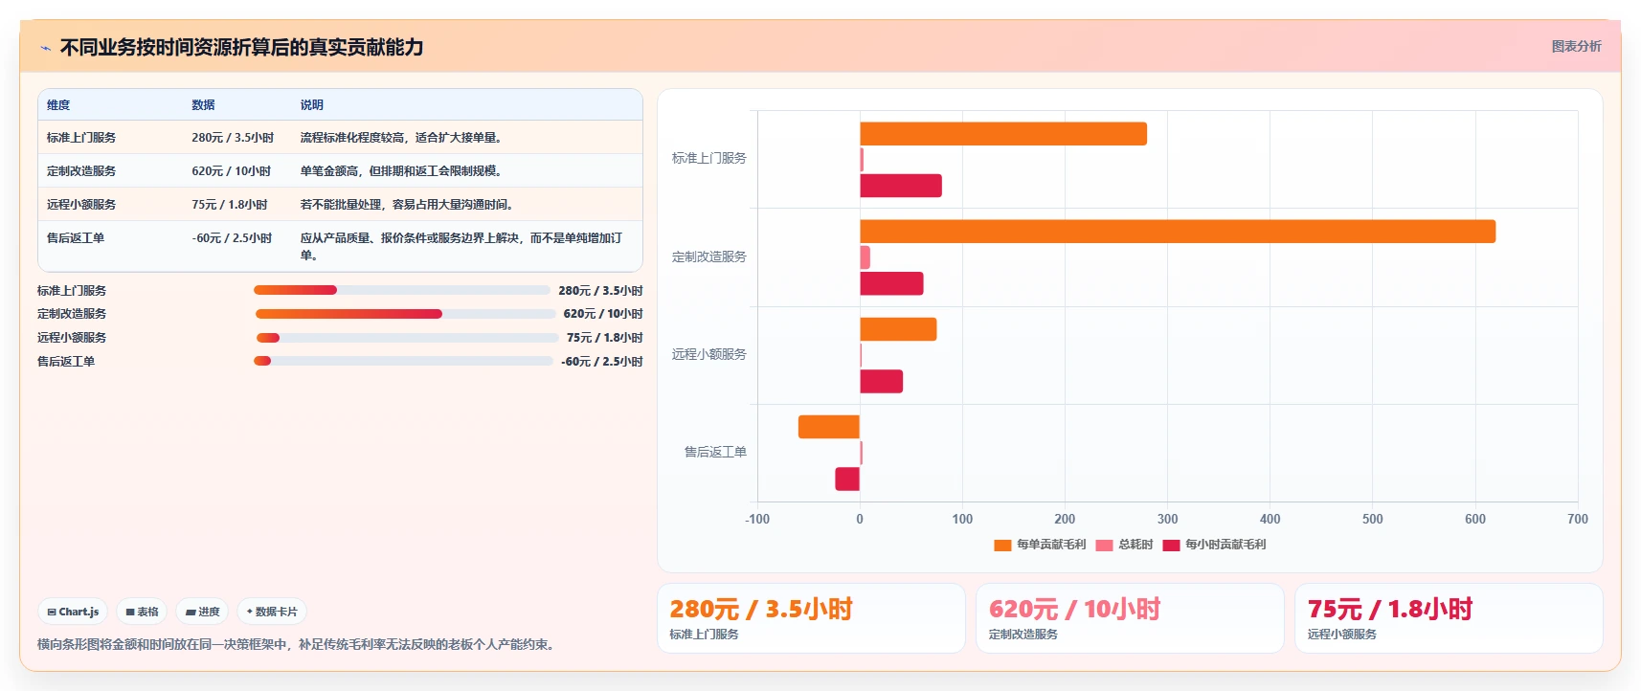This screenshot has height=691, width=1641.
Task: Click the 说明 column header
Action: tap(312, 105)
